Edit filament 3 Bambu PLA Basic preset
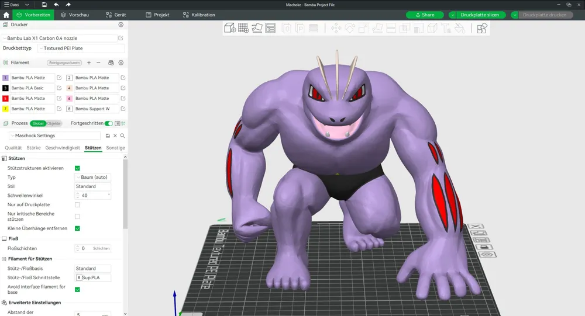This screenshot has width=585, height=316. click(59, 88)
